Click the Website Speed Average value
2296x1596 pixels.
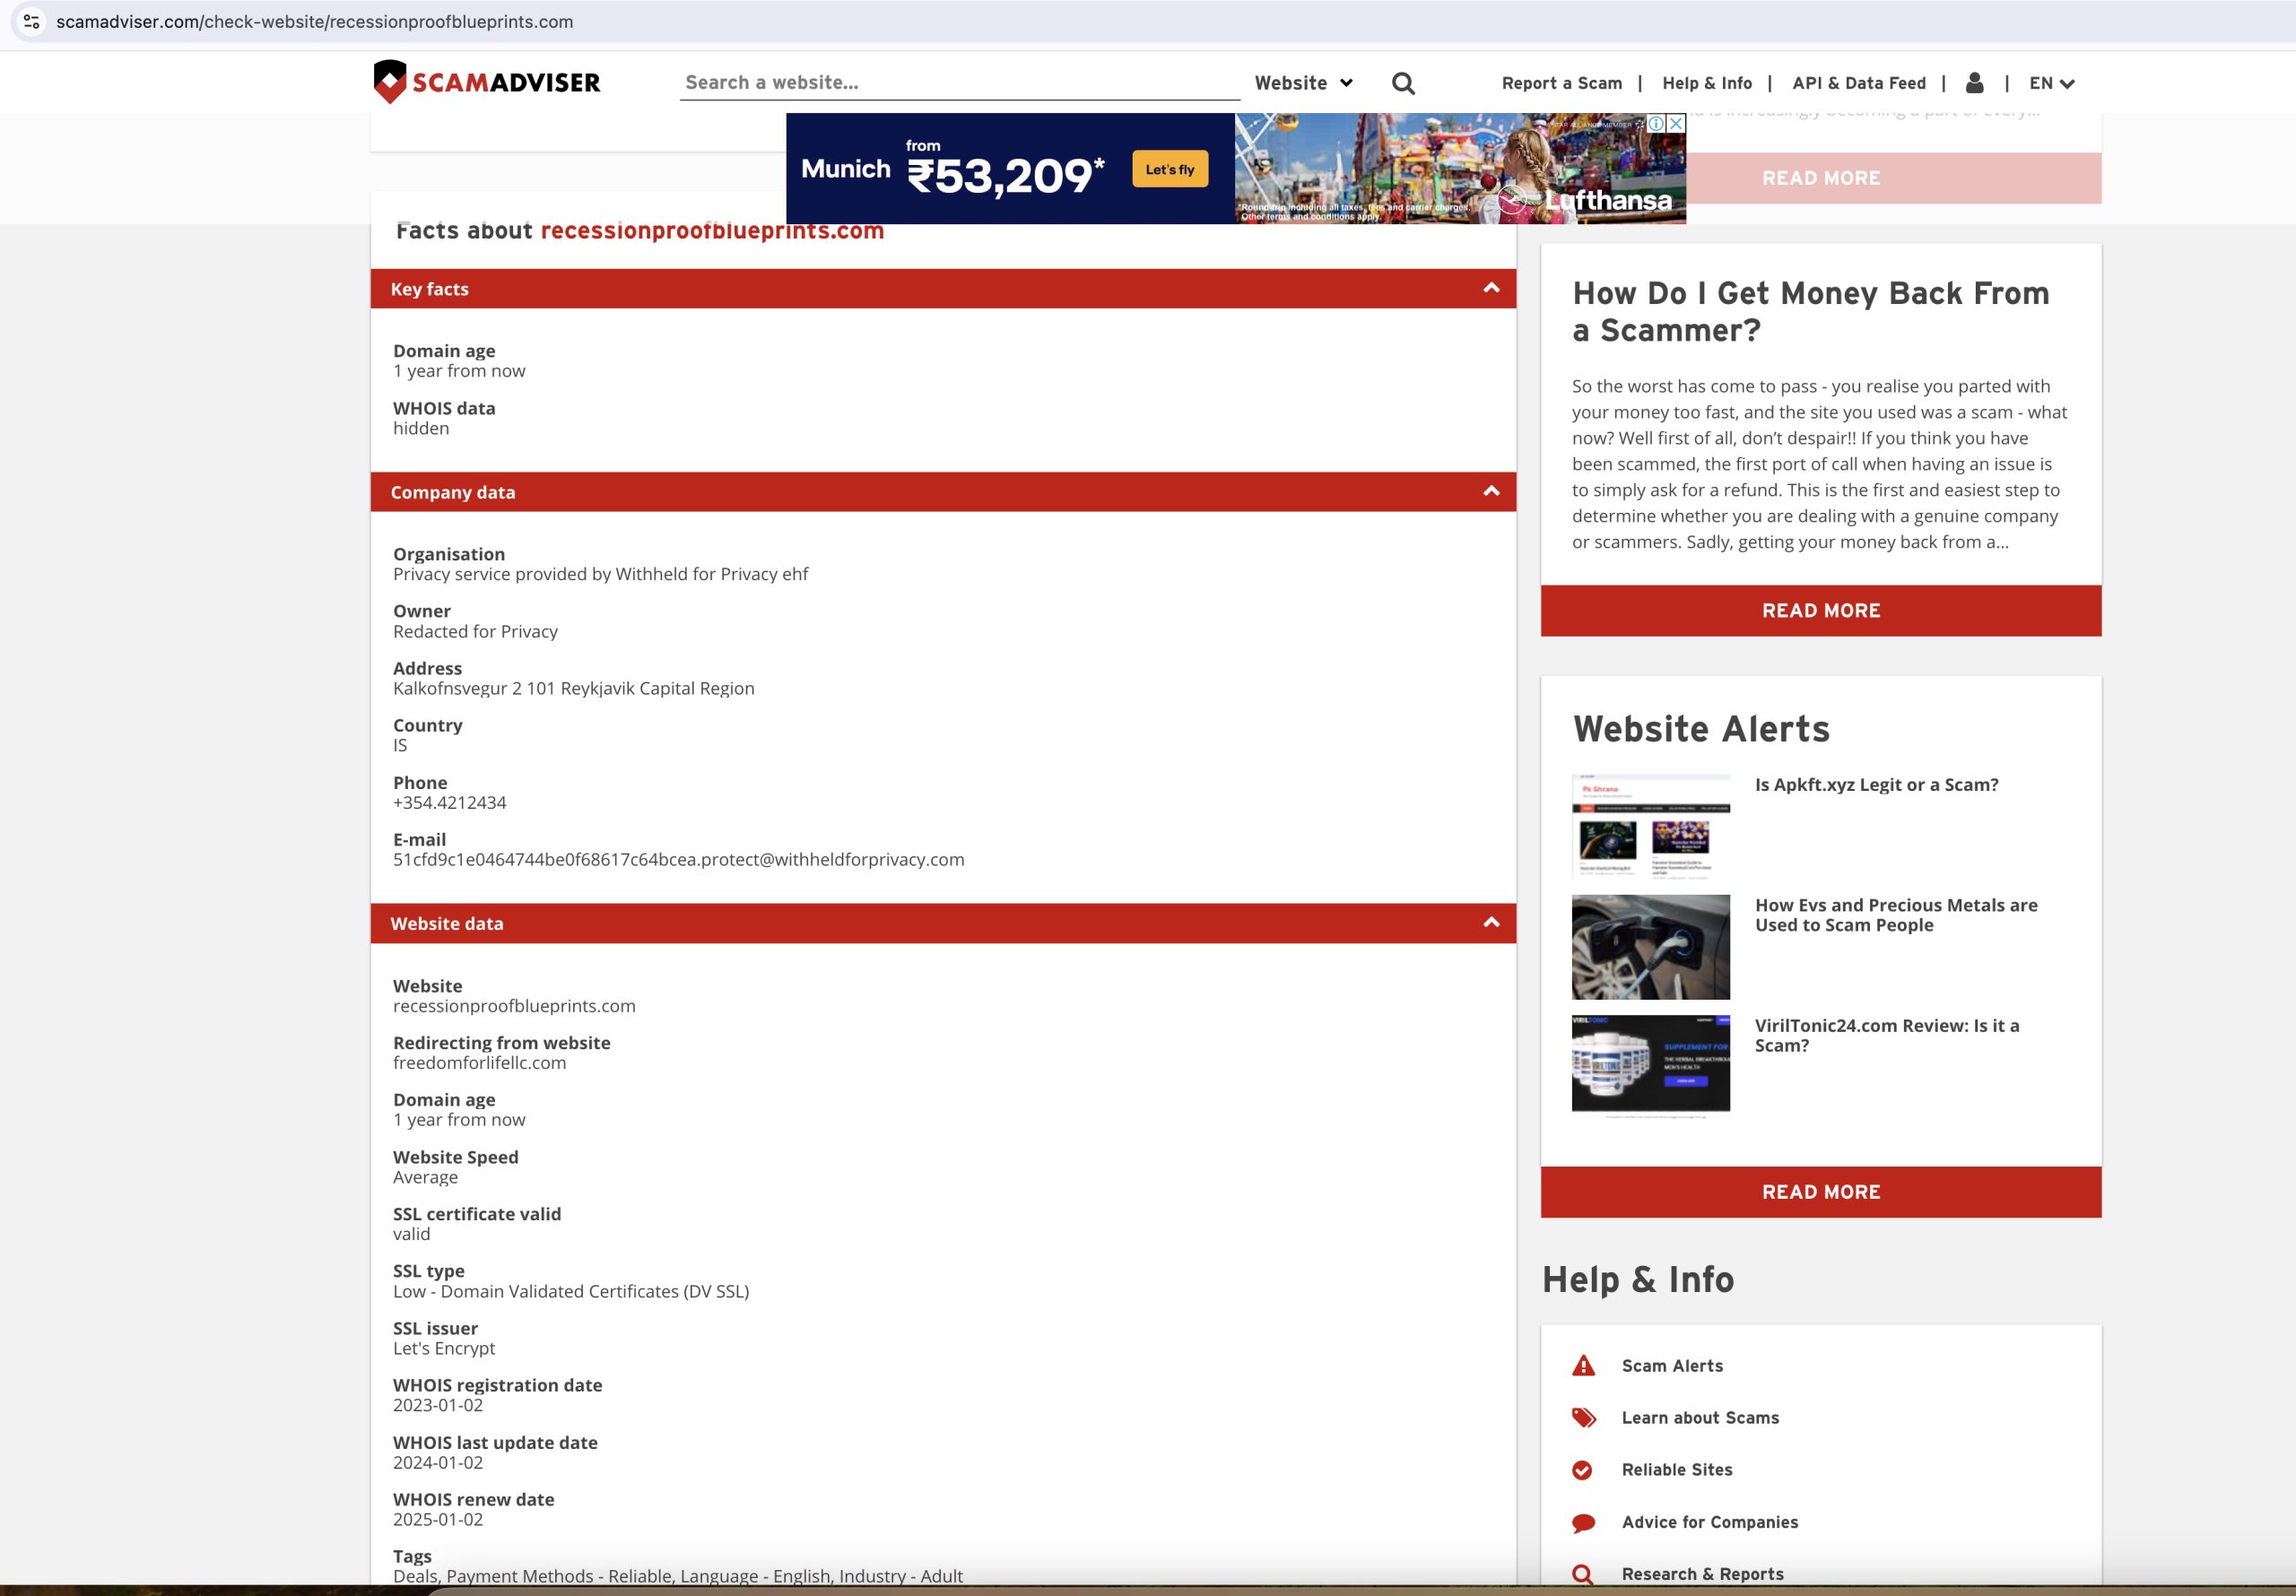tap(425, 1177)
